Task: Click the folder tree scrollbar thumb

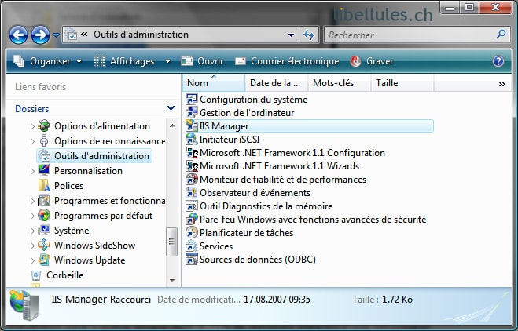Action: 171,242
